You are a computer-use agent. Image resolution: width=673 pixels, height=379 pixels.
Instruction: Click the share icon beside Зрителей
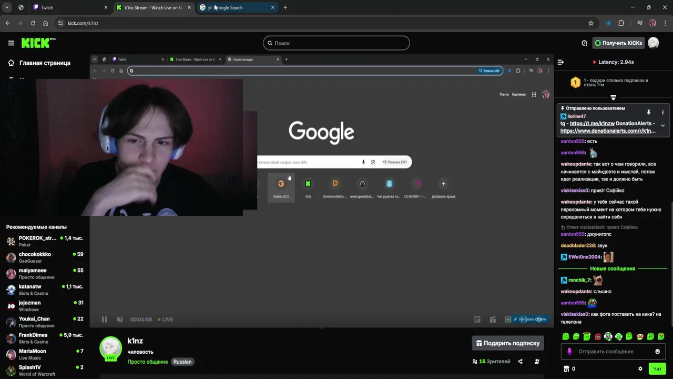520,362
